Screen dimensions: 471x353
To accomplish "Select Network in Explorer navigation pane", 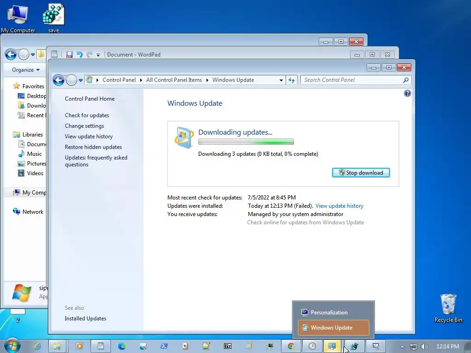I will [33, 211].
